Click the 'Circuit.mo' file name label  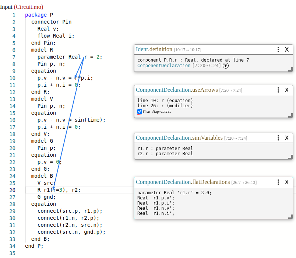coord(28,7)
